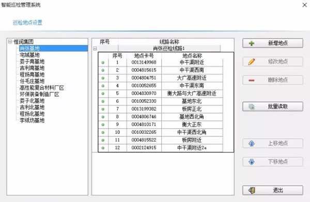
Task: Click the 批量读取 batch read icon
Action: point(252,107)
